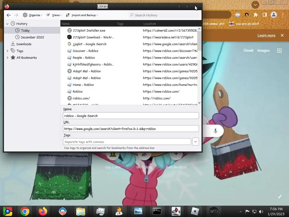This screenshot has height=217, width=289.
Task: Click the Add shortcut button
Action: pos(176,160)
